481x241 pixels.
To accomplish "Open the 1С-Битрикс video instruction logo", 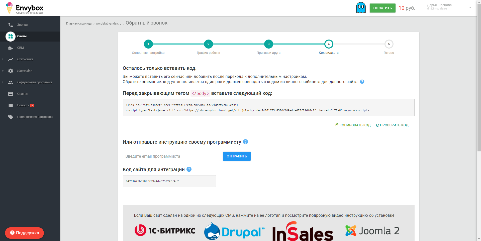I will click(x=165, y=230).
